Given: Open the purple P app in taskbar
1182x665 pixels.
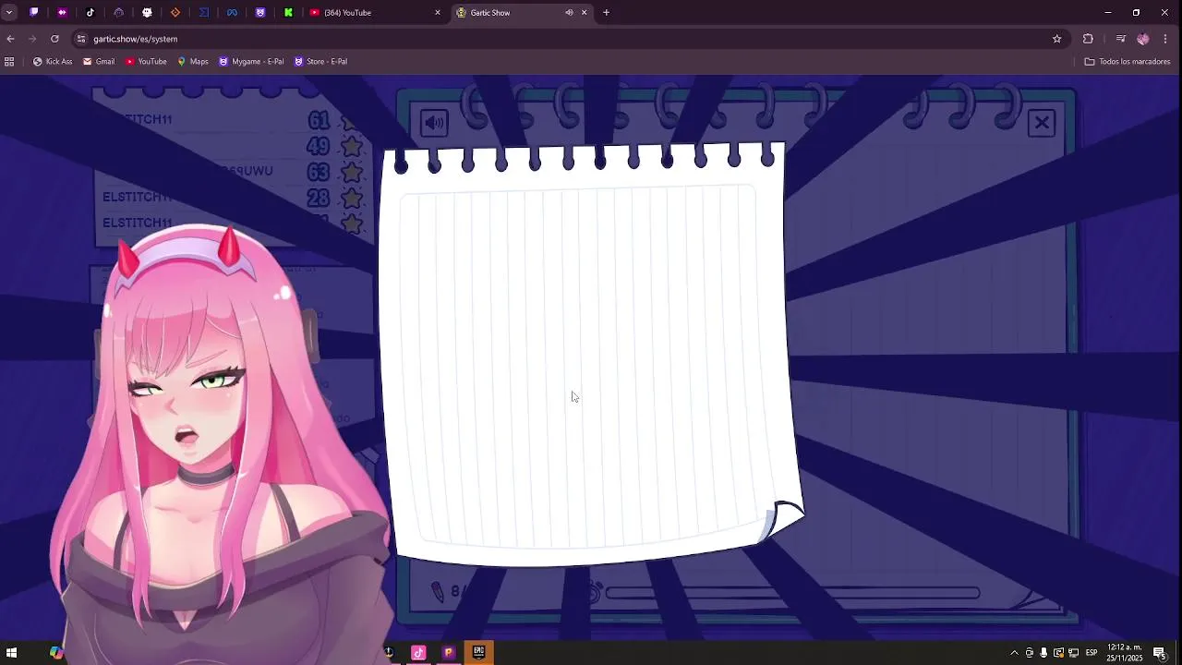Looking at the screenshot, I should point(448,653).
